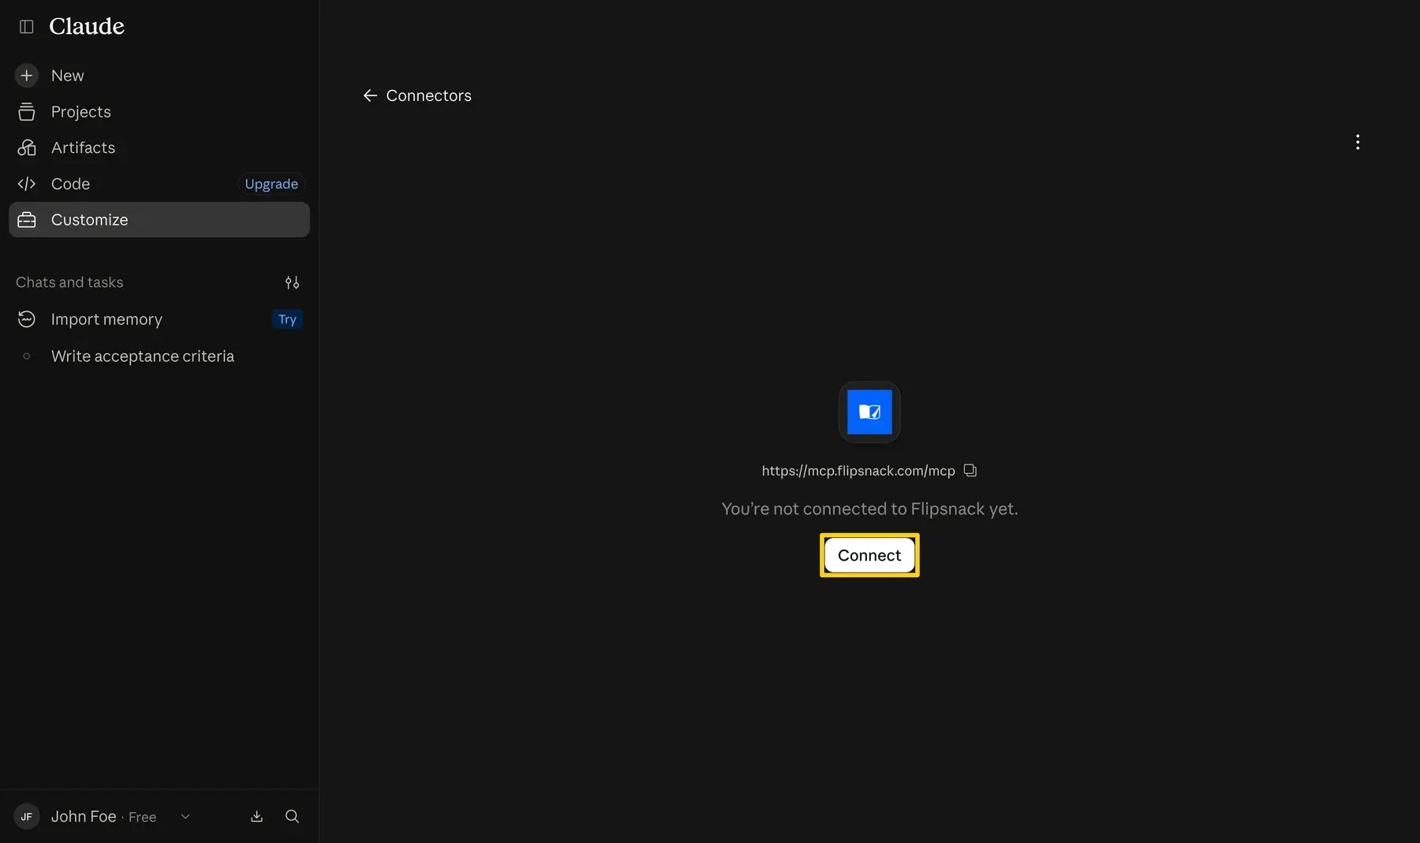Click the Claude logo title
Viewport: 1420px width, 843px height.
pyautogui.click(x=87, y=27)
